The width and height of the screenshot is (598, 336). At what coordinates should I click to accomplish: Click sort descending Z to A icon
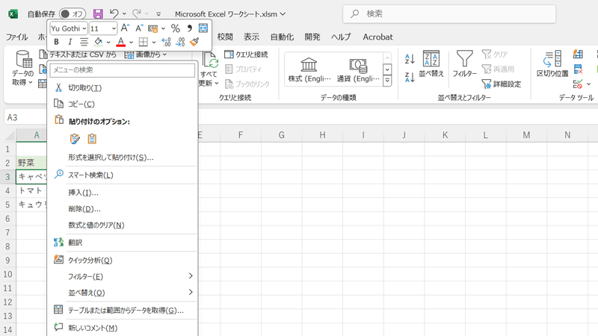410,77
